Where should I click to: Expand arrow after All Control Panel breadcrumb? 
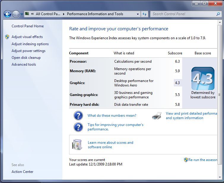point(64,14)
